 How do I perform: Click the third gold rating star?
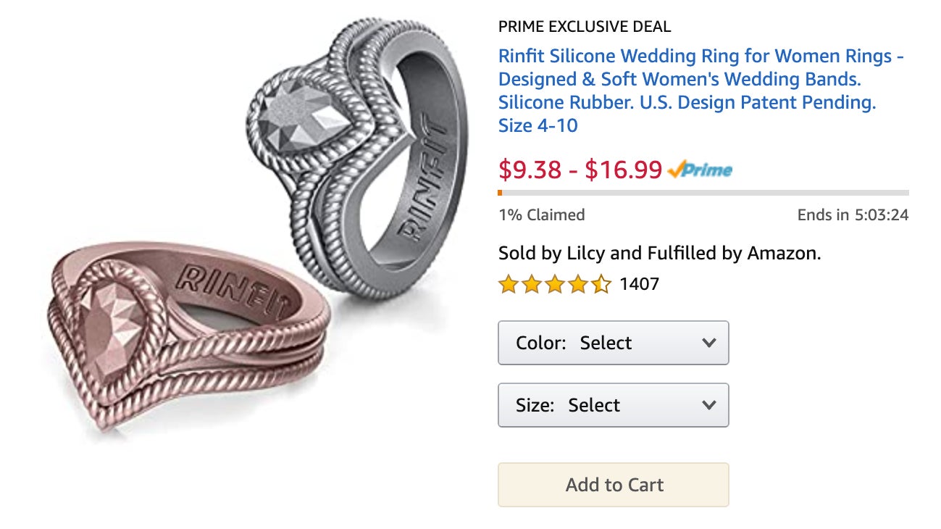click(554, 284)
